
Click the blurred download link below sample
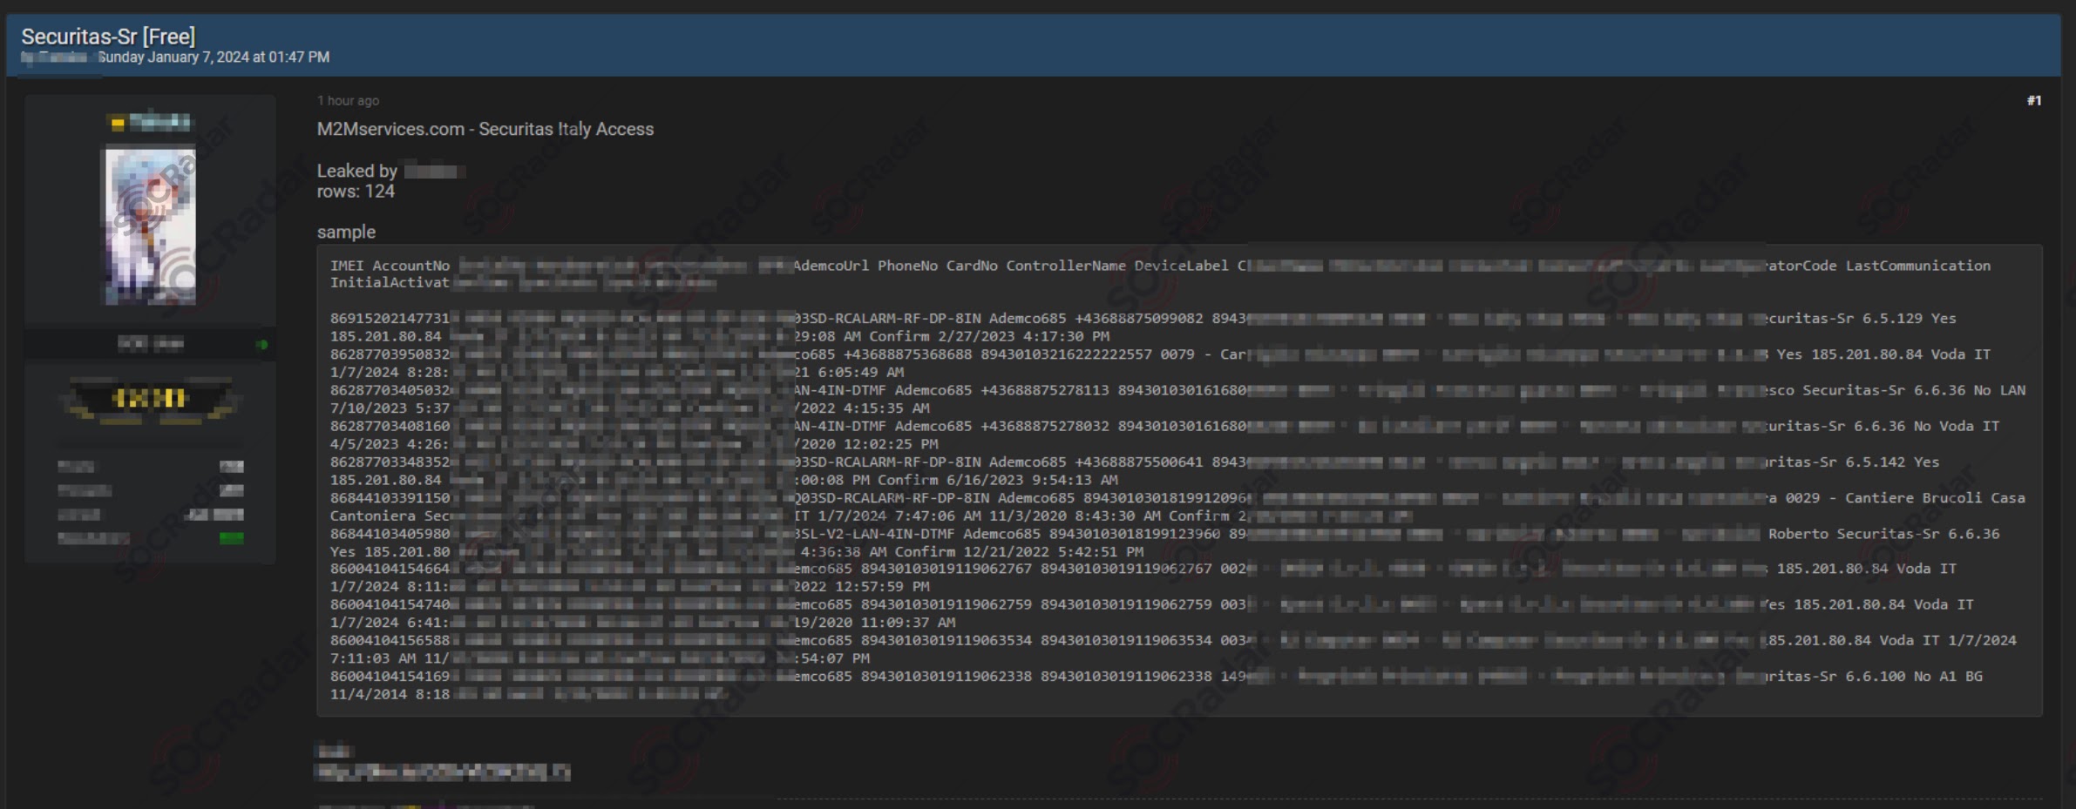(443, 772)
